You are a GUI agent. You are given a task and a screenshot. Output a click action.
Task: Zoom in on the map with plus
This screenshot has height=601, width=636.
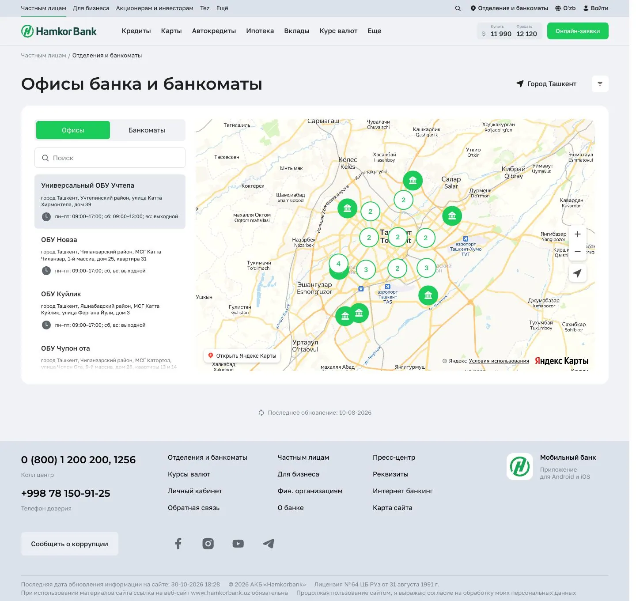click(577, 234)
